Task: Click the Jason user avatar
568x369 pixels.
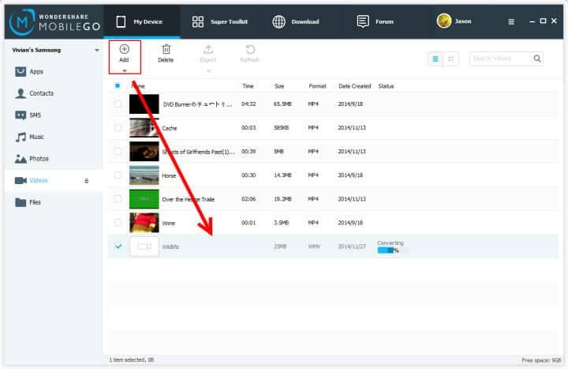Action: tap(443, 21)
